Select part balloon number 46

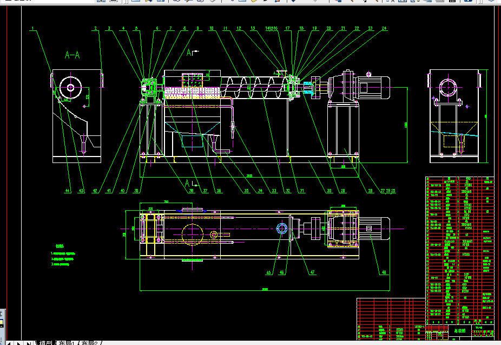(x=281, y=273)
